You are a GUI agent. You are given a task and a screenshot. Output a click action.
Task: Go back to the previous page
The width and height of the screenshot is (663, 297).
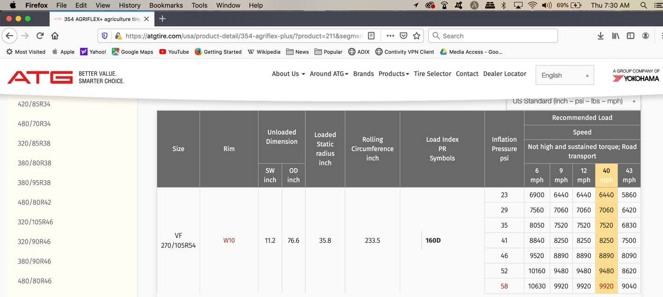pyautogui.click(x=10, y=36)
